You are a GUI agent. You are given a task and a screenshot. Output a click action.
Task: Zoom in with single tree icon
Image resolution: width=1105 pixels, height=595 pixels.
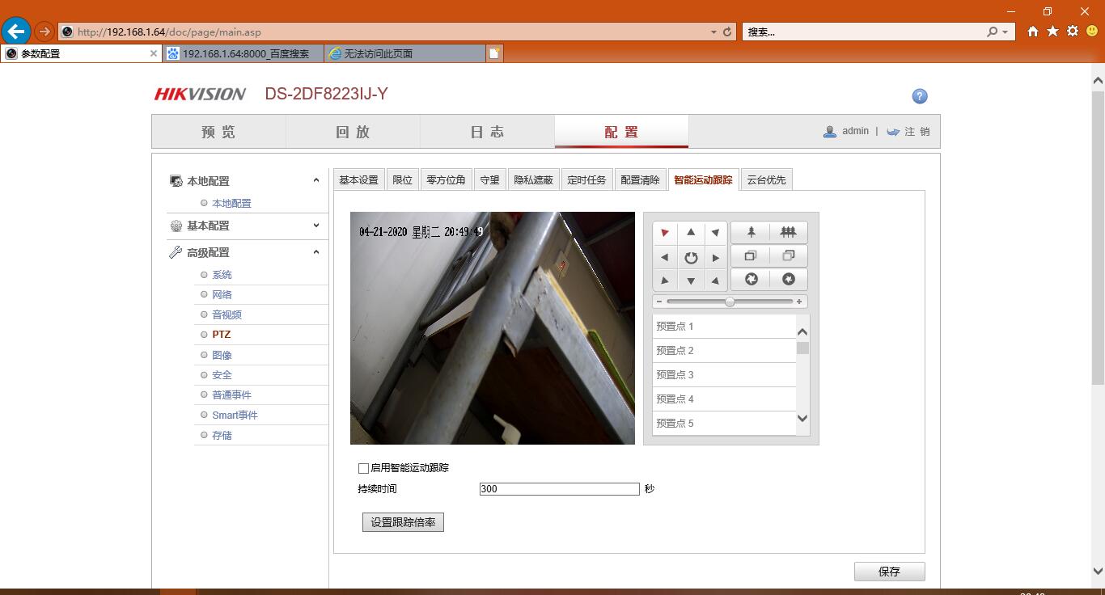tap(751, 232)
